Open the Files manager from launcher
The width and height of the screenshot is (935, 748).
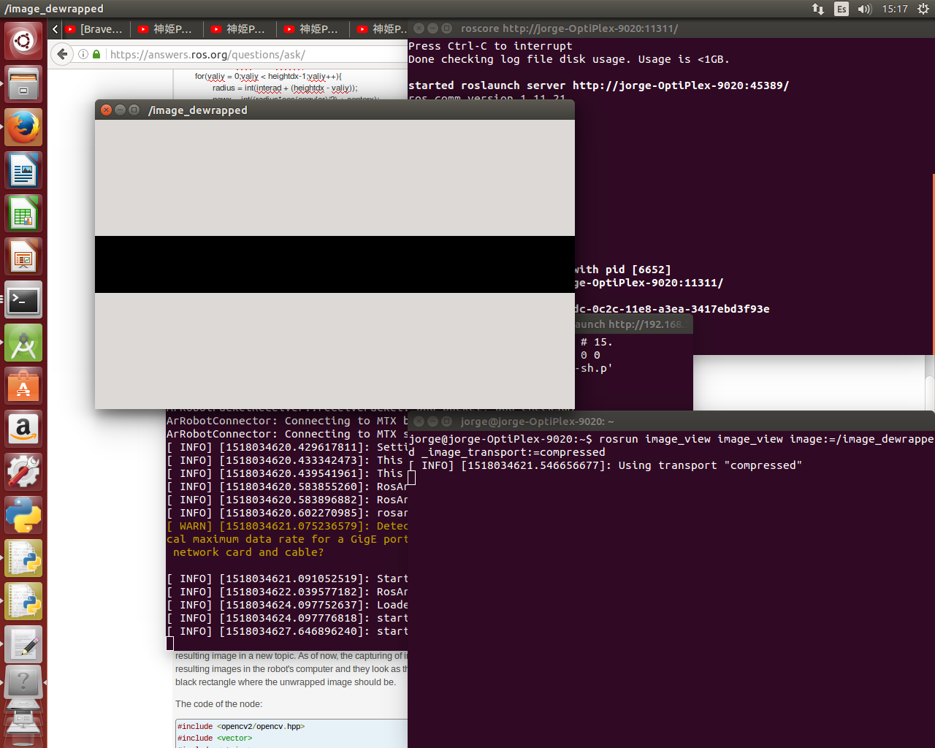pos(23,84)
